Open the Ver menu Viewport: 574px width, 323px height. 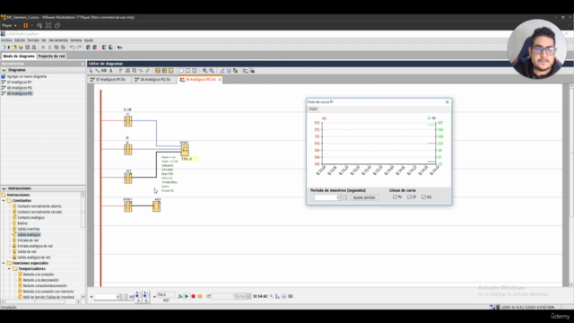(x=44, y=40)
